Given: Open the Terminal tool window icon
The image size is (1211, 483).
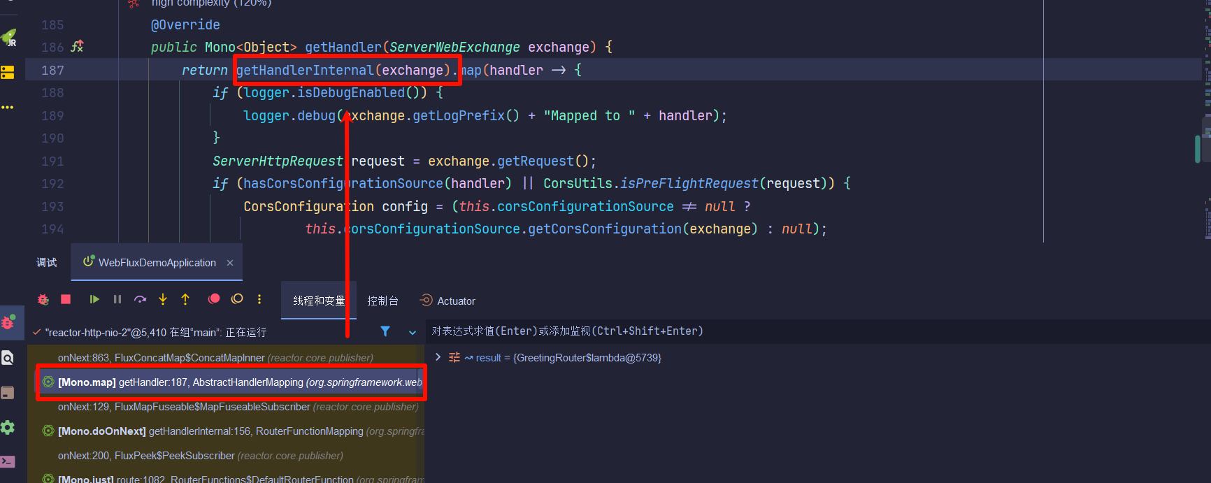Looking at the screenshot, I should [x=8, y=461].
